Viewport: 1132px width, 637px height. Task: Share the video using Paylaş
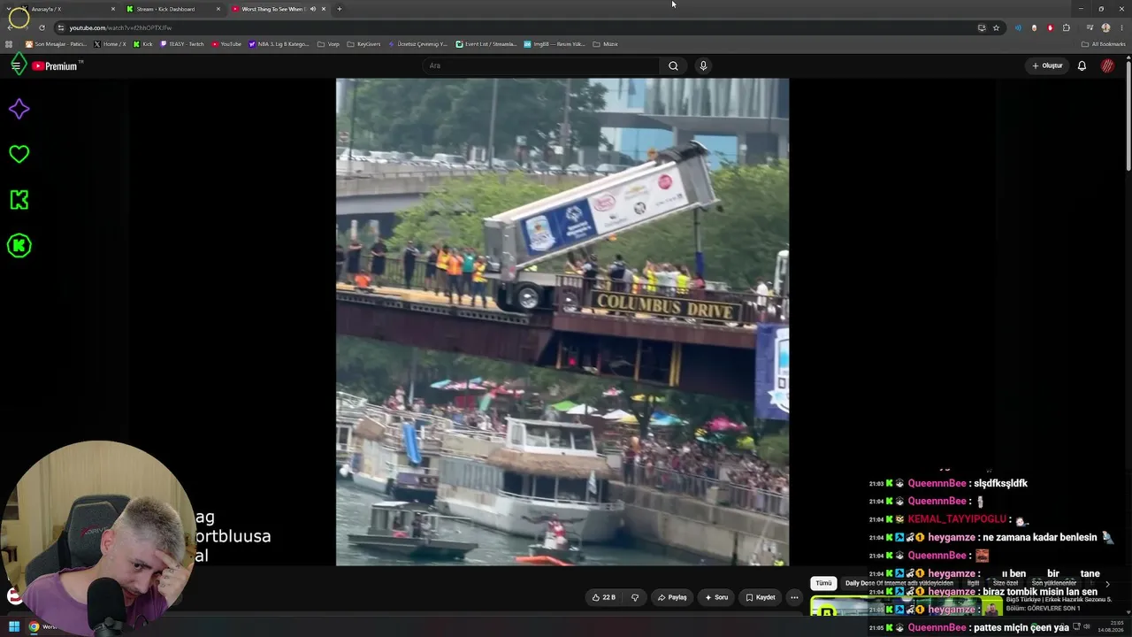pos(672,597)
